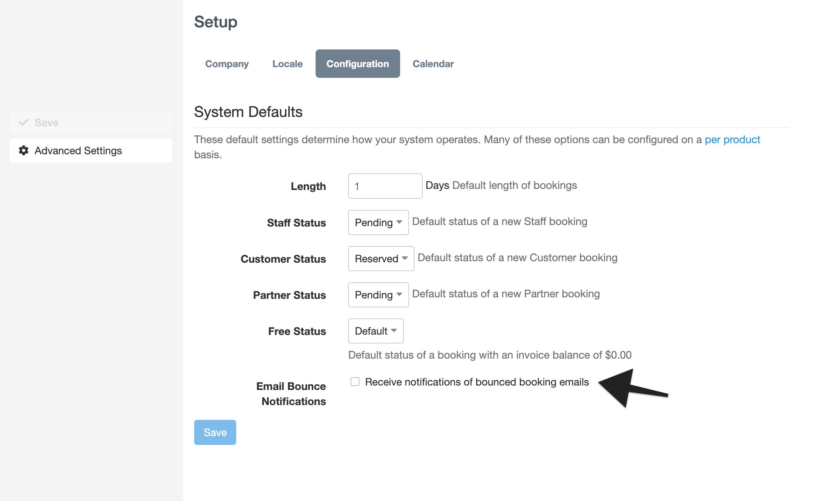Open the Calendar tab
This screenshot has height=501, width=815.
coord(433,64)
